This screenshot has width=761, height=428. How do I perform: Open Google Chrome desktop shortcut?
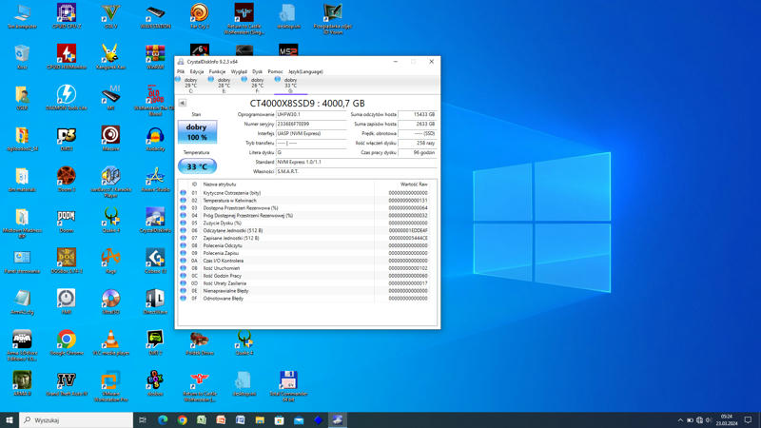(x=67, y=342)
